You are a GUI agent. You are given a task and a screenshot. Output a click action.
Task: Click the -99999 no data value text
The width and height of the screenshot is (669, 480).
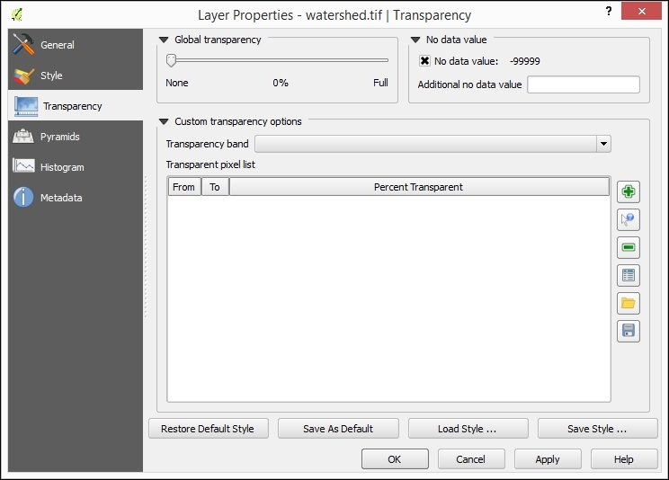pyautogui.click(x=524, y=61)
